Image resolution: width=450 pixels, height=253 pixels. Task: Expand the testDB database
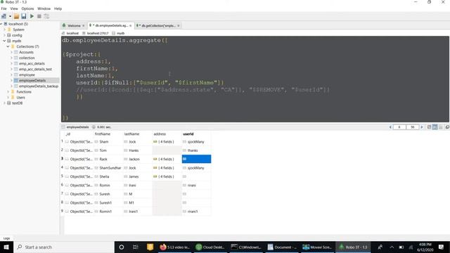pyautogui.click(x=5, y=103)
